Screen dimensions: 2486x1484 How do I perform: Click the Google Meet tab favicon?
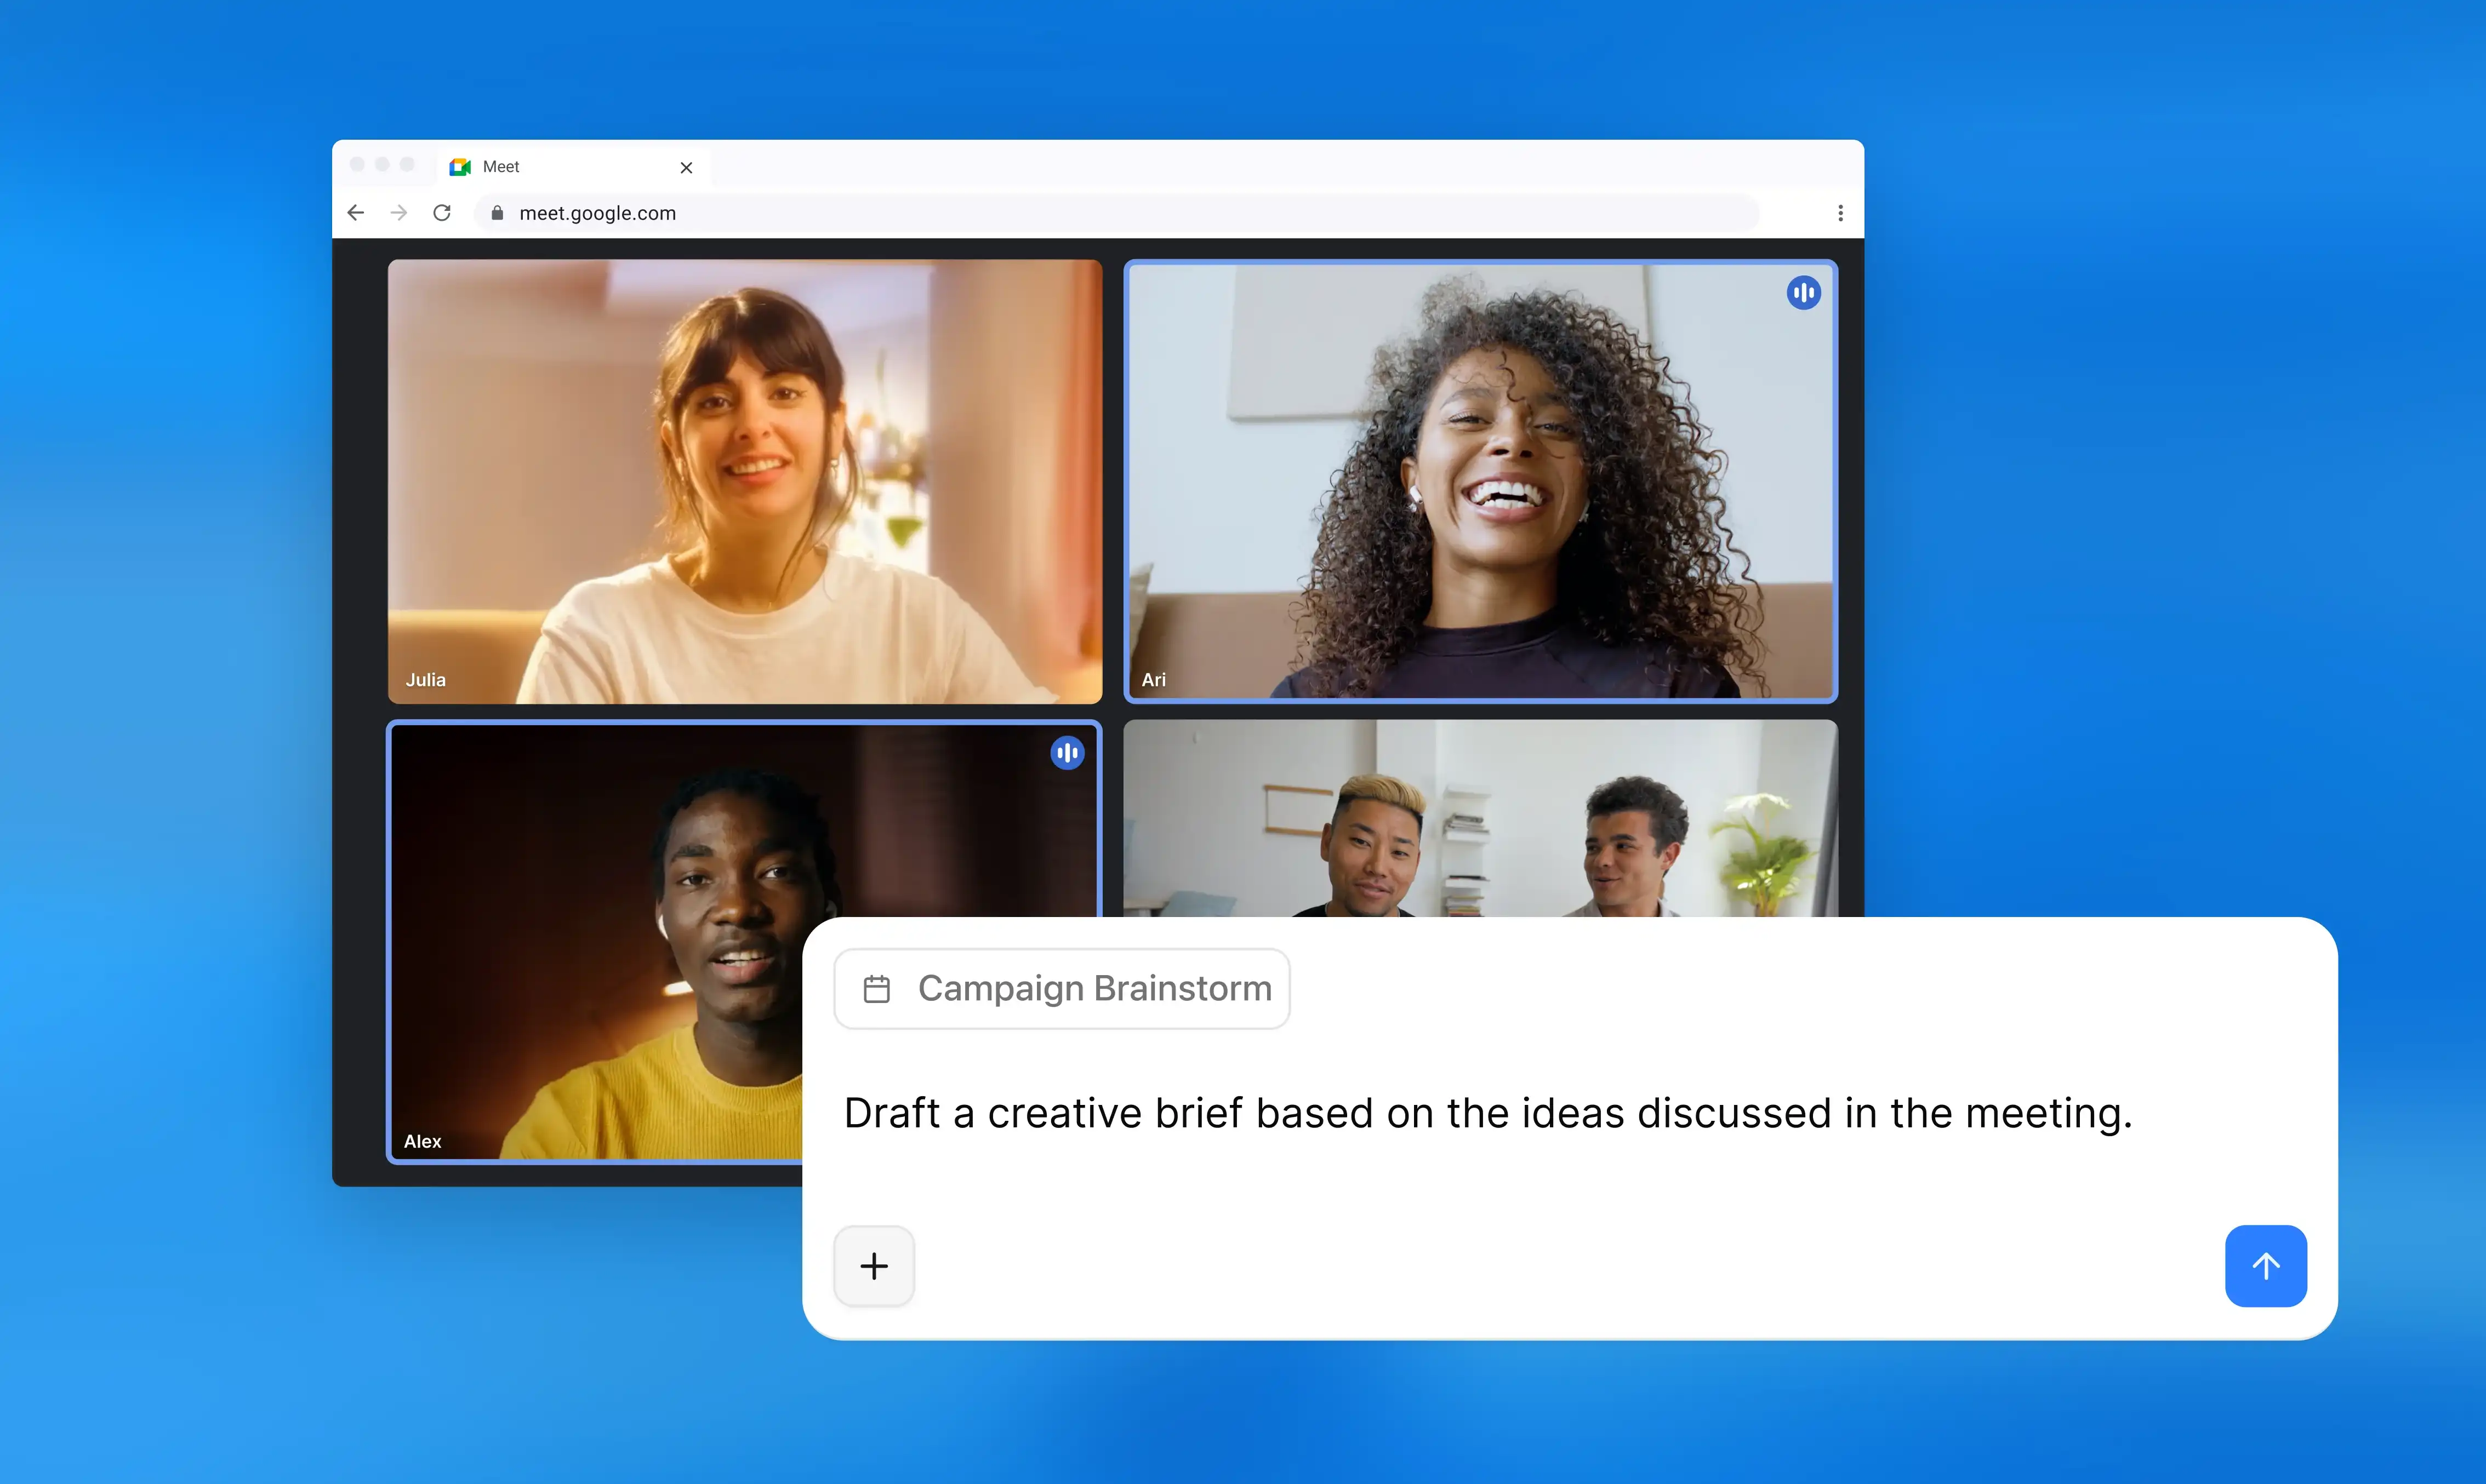click(x=460, y=167)
